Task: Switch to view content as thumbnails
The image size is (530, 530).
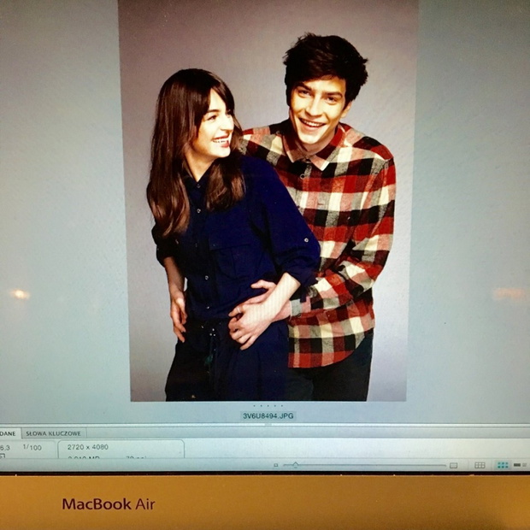Action: tap(503, 465)
